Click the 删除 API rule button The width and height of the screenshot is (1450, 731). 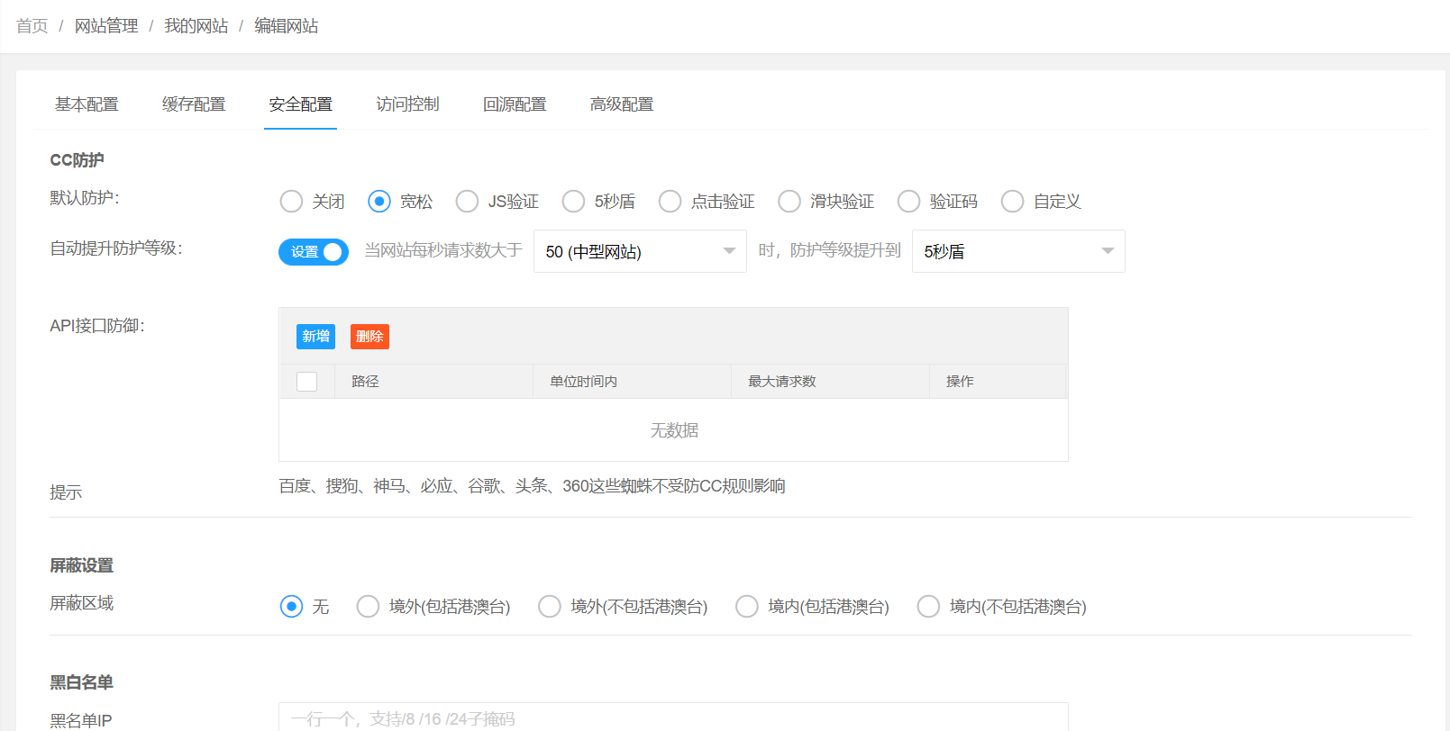click(x=369, y=337)
